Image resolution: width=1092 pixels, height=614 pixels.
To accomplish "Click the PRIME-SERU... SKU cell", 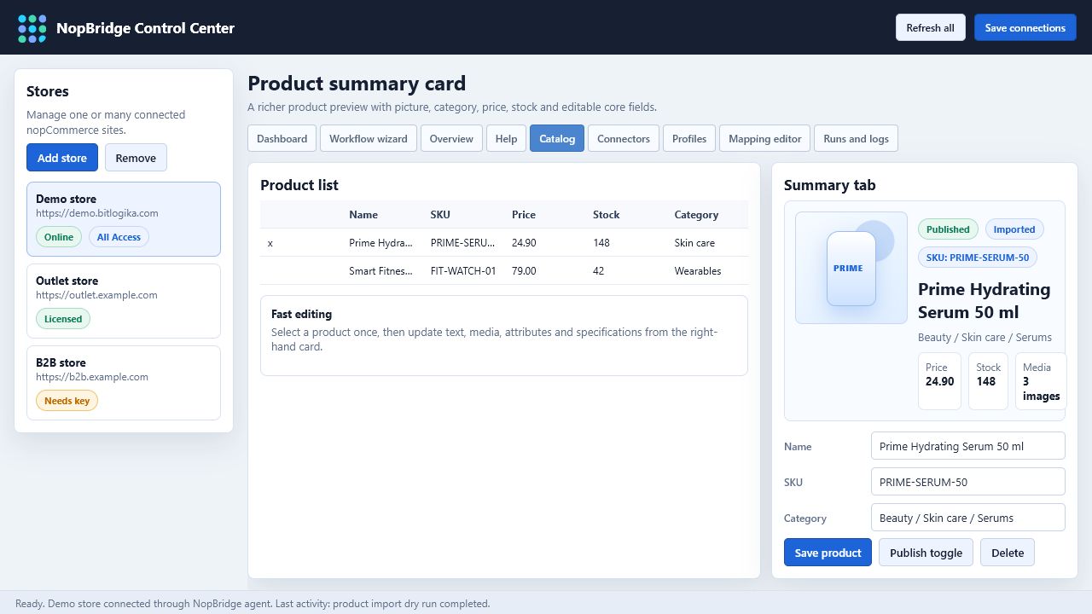I will 462,243.
